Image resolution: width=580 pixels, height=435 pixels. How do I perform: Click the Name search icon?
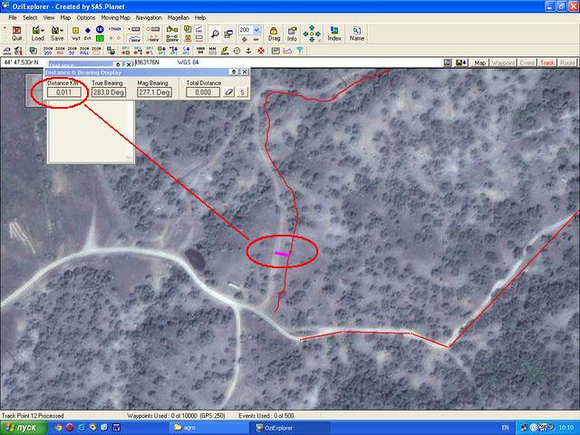pyautogui.click(x=357, y=34)
